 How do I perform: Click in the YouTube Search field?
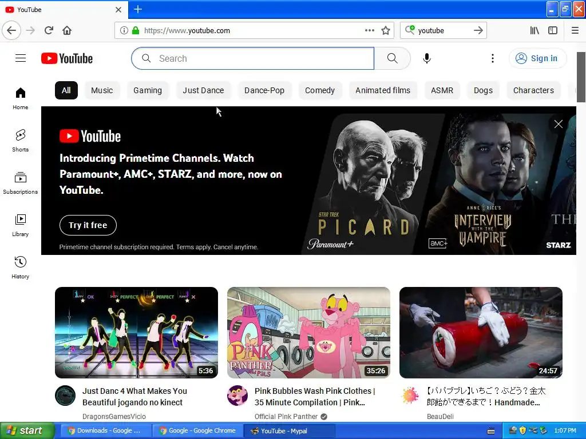[252, 58]
